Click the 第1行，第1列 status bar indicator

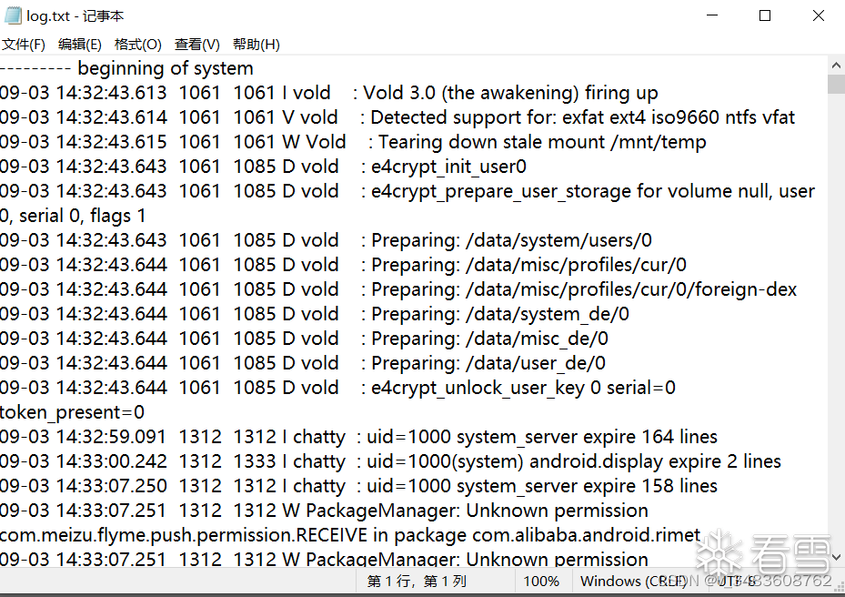click(x=417, y=581)
